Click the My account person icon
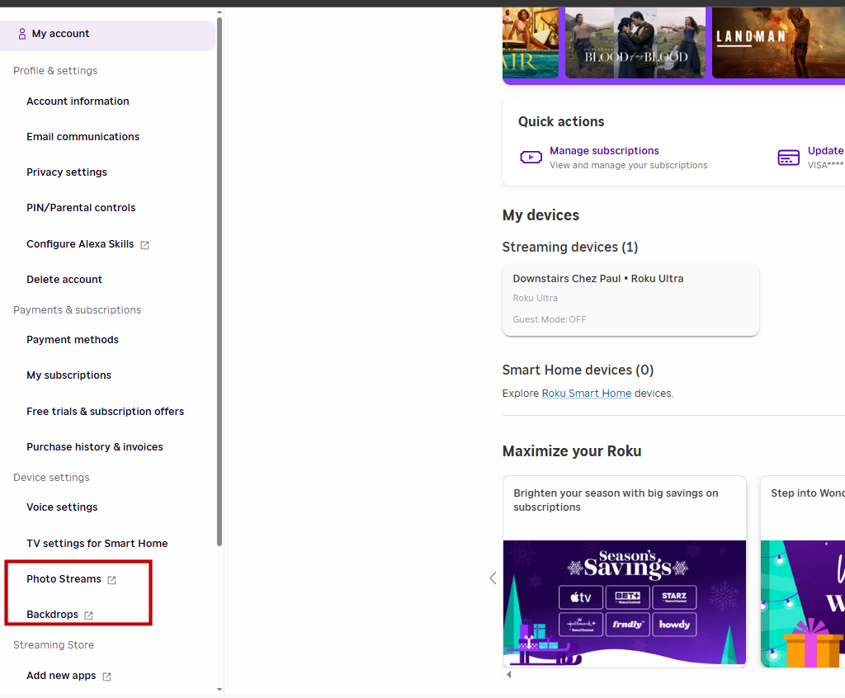Viewport: 845px width, 698px height. pyautogui.click(x=22, y=34)
